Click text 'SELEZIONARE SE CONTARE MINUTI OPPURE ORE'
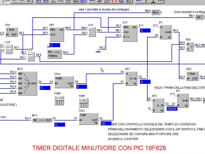The width and height of the screenshot is (205, 154). point(143,134)
